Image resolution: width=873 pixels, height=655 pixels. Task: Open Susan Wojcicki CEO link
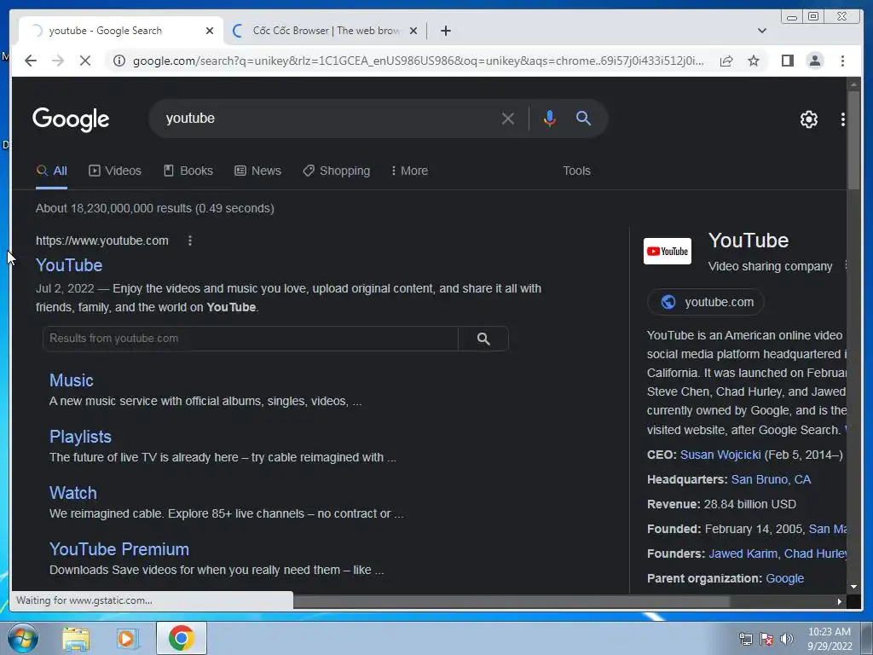pos(720,455)
